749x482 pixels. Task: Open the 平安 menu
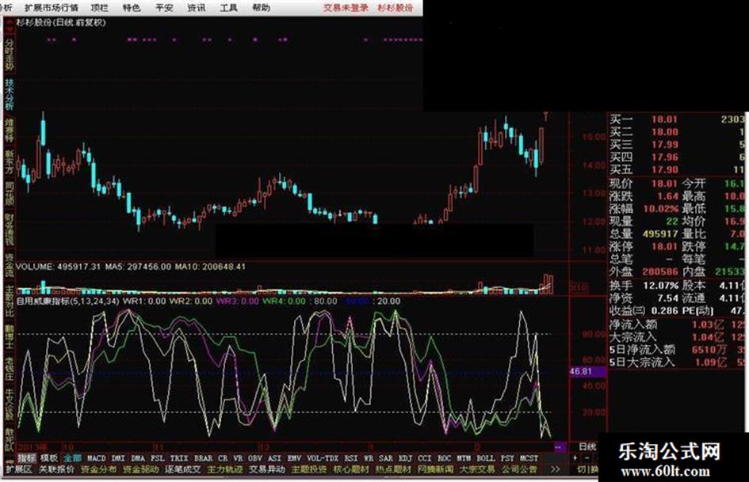164,8
